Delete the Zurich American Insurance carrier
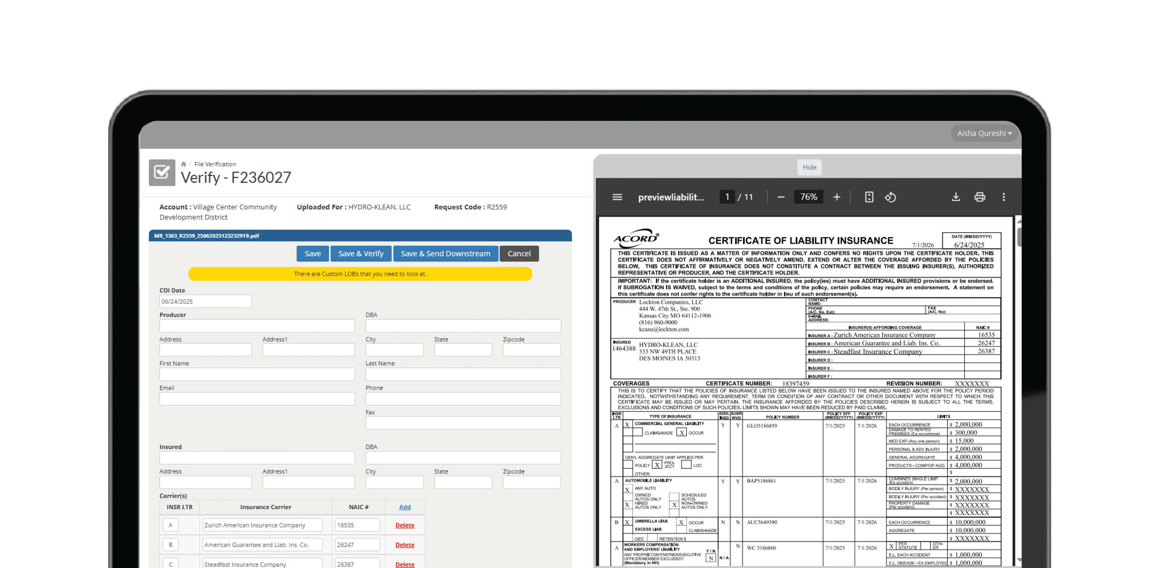 [405, 525]
